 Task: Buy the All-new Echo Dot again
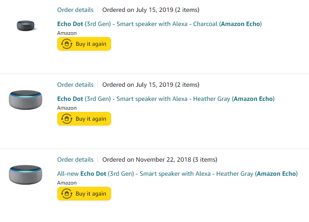(x=84, y=193)
